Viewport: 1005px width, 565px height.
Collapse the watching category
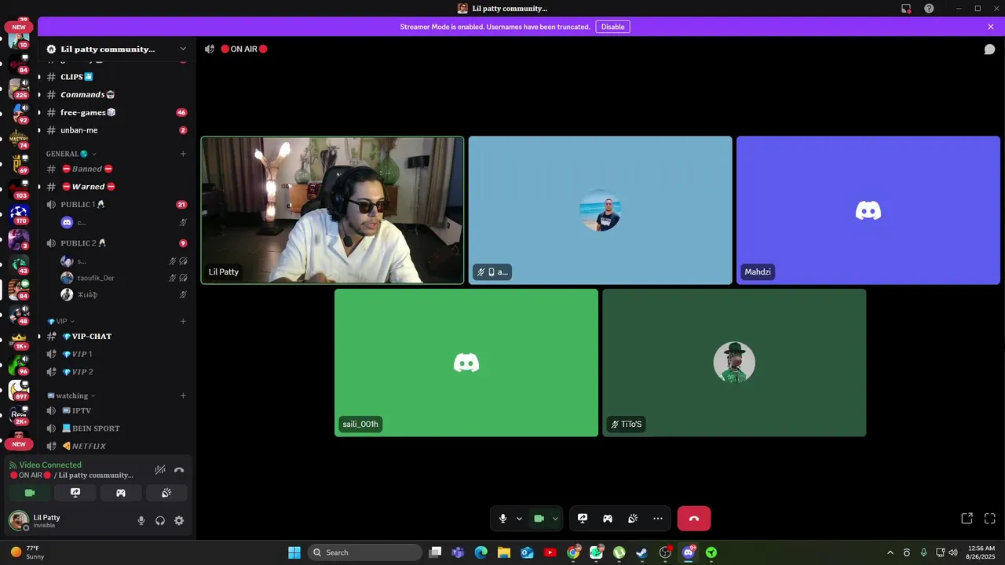tap(71, 395)
